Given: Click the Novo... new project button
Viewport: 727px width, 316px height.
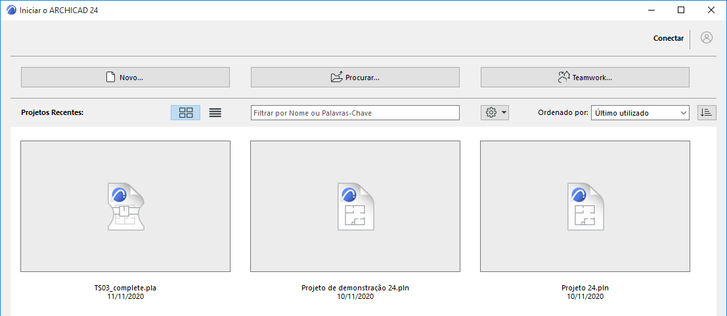Looking at the screenshot, I should click(x=125, y=78).
